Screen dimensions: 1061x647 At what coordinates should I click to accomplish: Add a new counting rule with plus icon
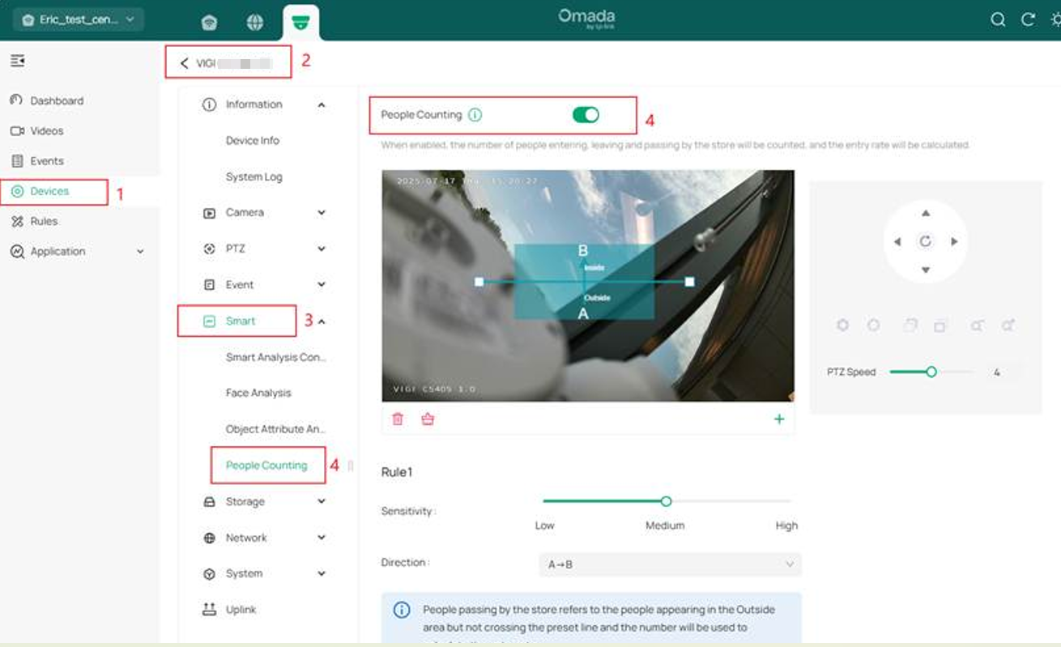point(779,419)
